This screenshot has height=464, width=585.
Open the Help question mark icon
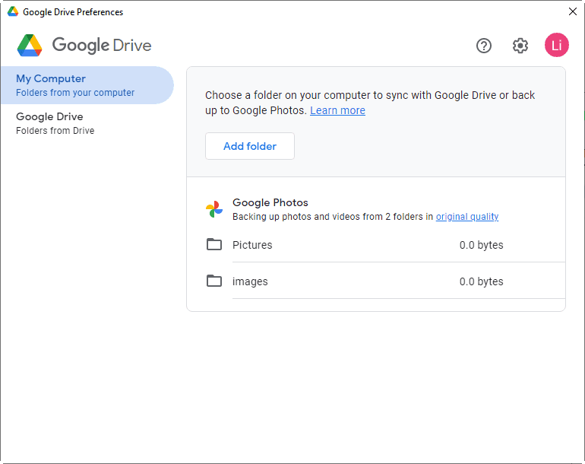483,46
